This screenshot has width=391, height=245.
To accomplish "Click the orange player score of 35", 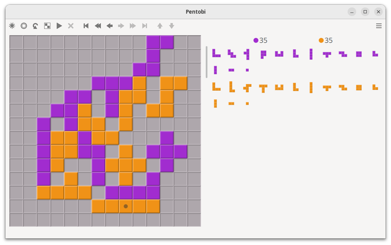I will coord(328,40).
